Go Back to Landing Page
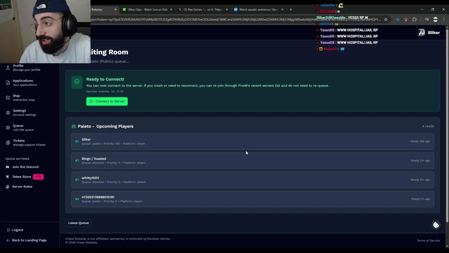Viewport: 449px width, 253px height. coord(29,240)
